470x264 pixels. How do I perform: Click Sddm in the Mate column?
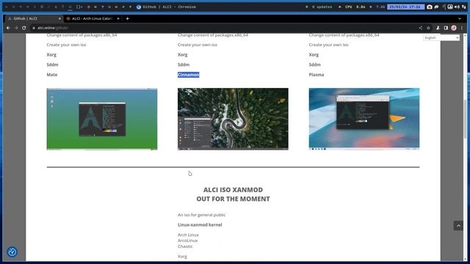pos(52,65)
